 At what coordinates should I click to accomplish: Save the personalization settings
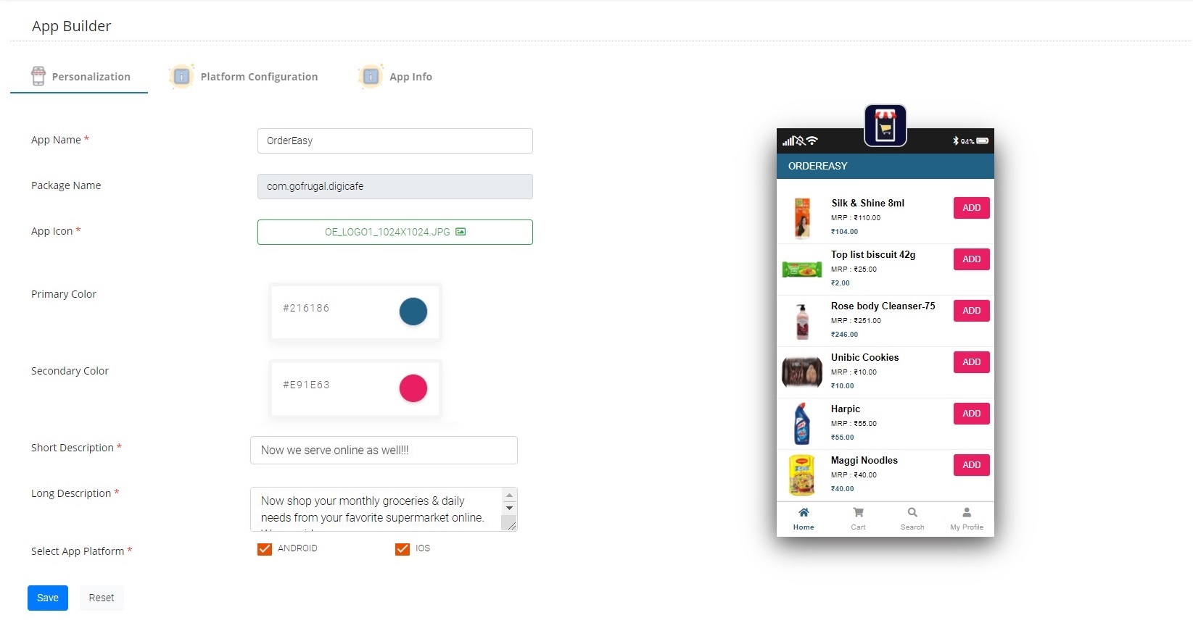coord(48,598)
